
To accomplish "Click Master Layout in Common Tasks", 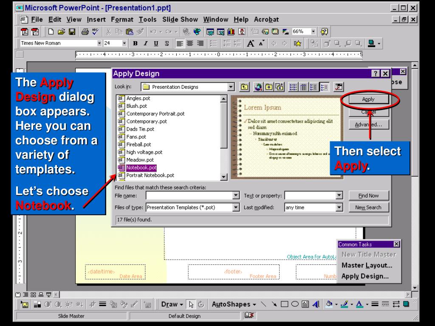I will [367, 265].
